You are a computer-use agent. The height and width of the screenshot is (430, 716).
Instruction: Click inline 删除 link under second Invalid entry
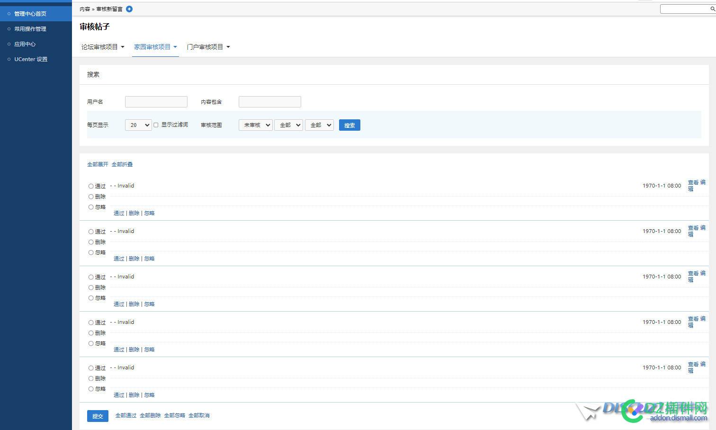tap(134, 259)
